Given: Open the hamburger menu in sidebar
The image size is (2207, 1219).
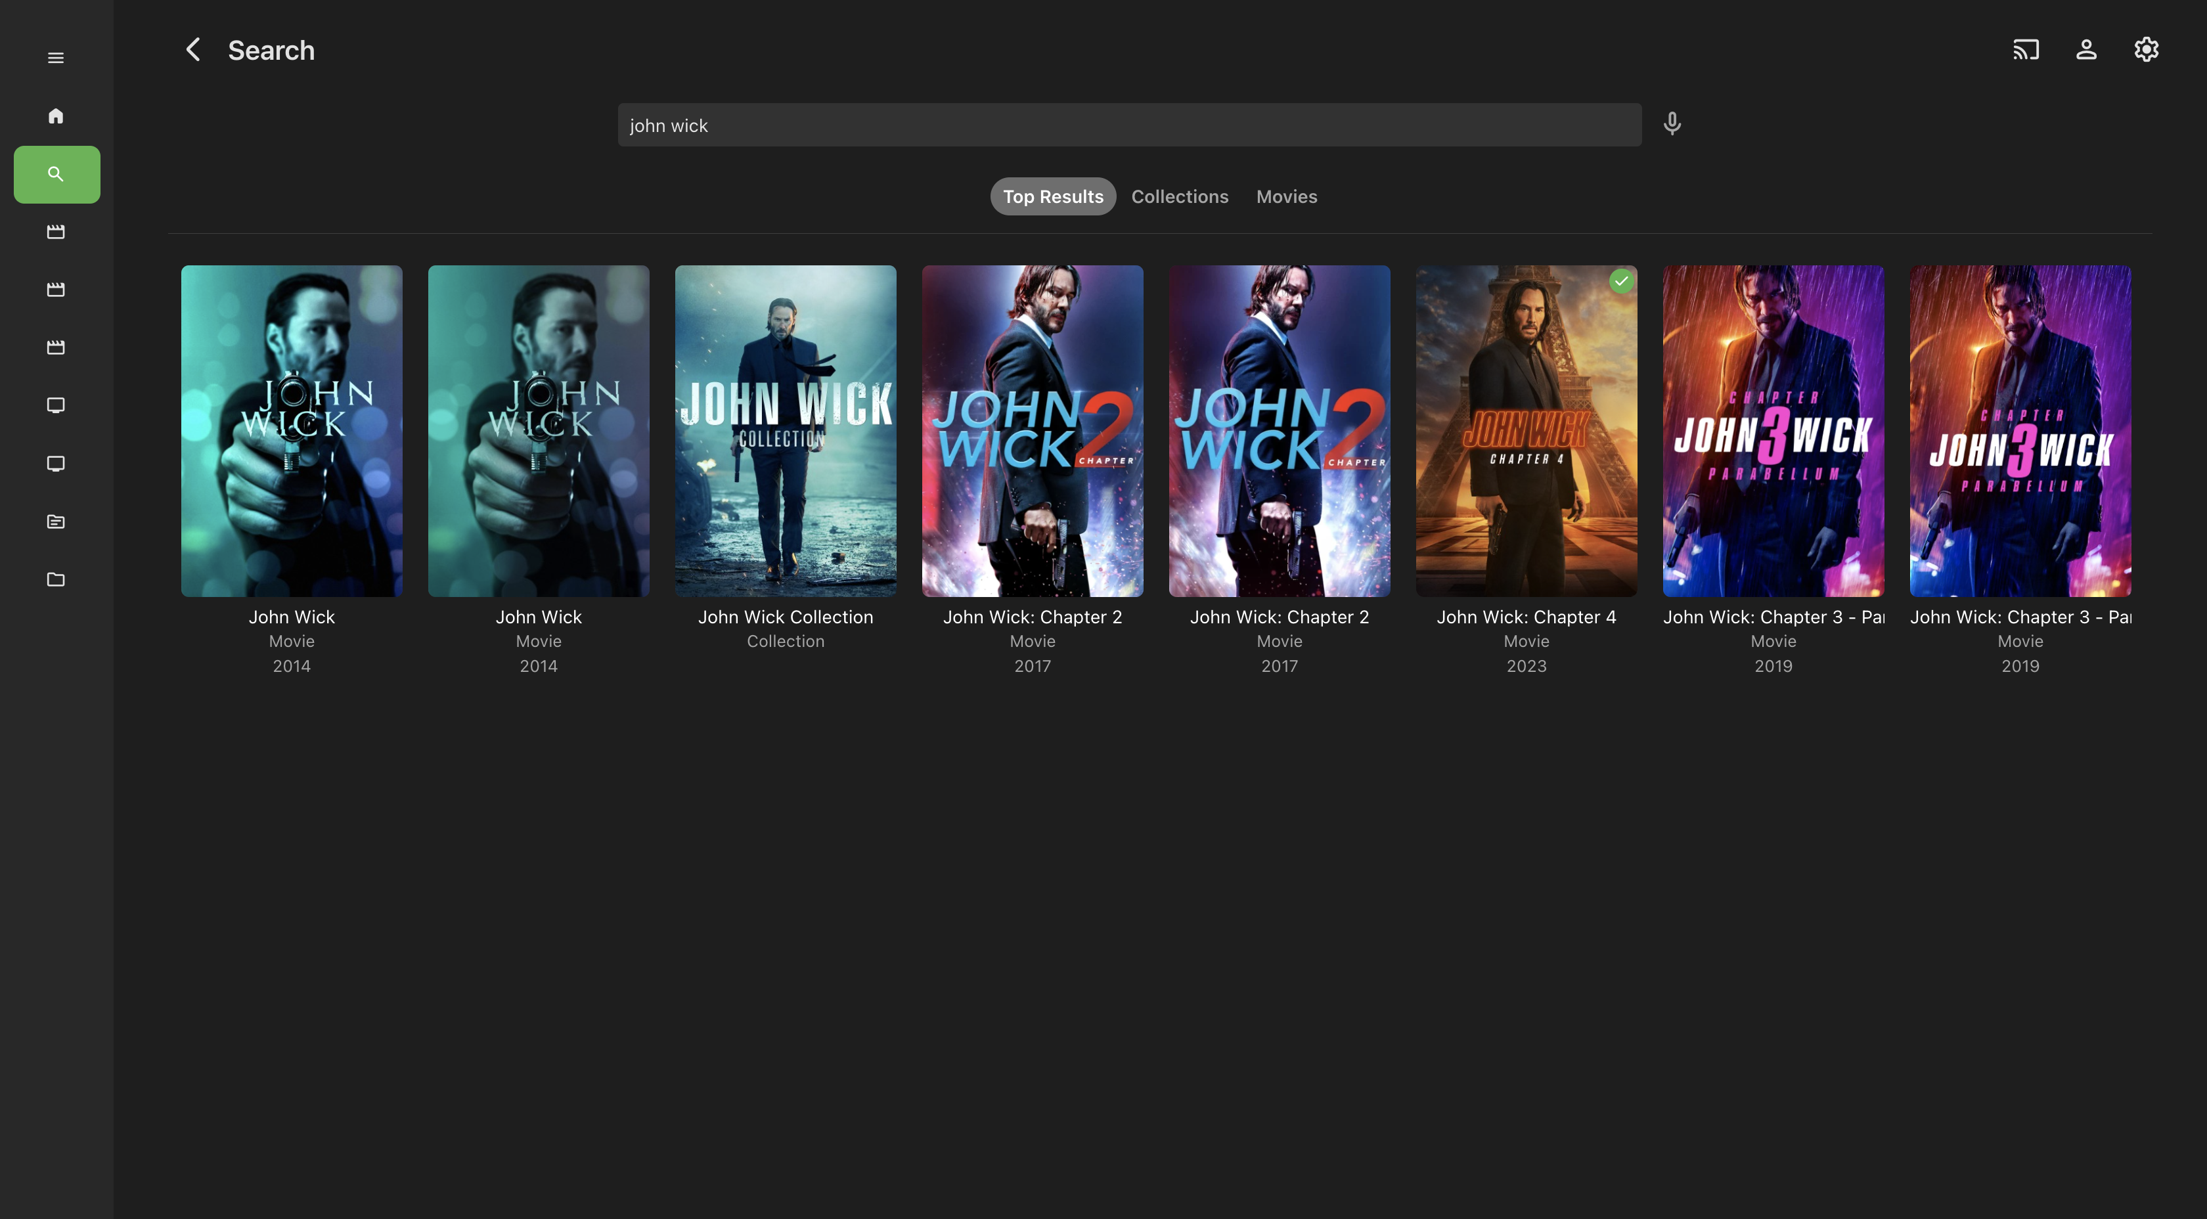Looking at the screenshot, I should click(56, 58).
